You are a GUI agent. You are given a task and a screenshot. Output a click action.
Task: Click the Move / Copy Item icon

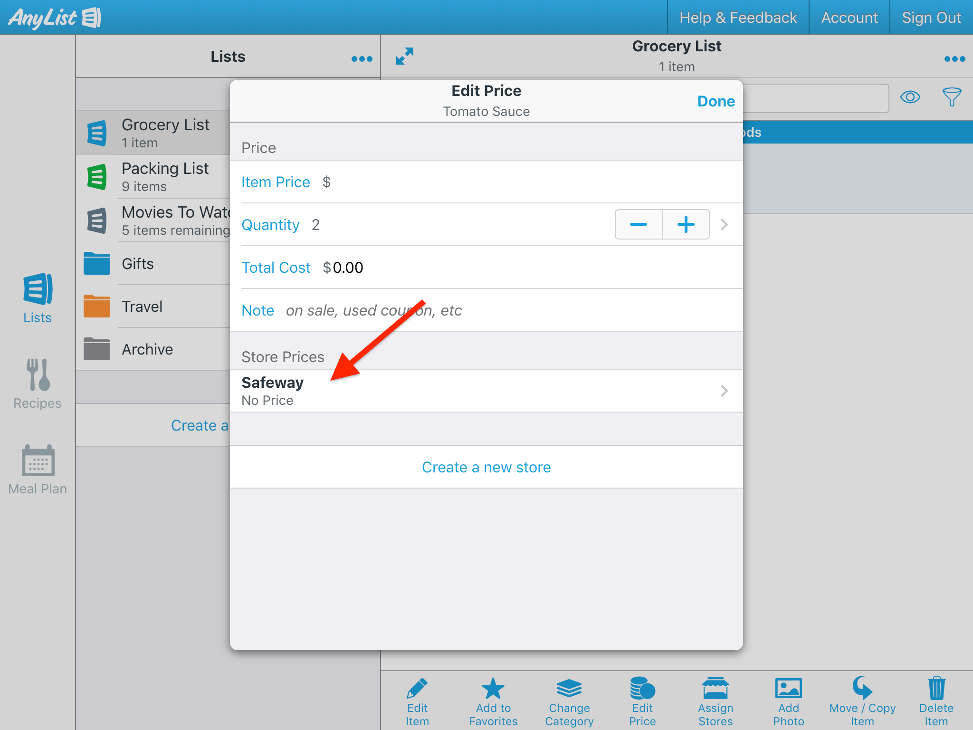pyautogui.click(x=862, y=689)
